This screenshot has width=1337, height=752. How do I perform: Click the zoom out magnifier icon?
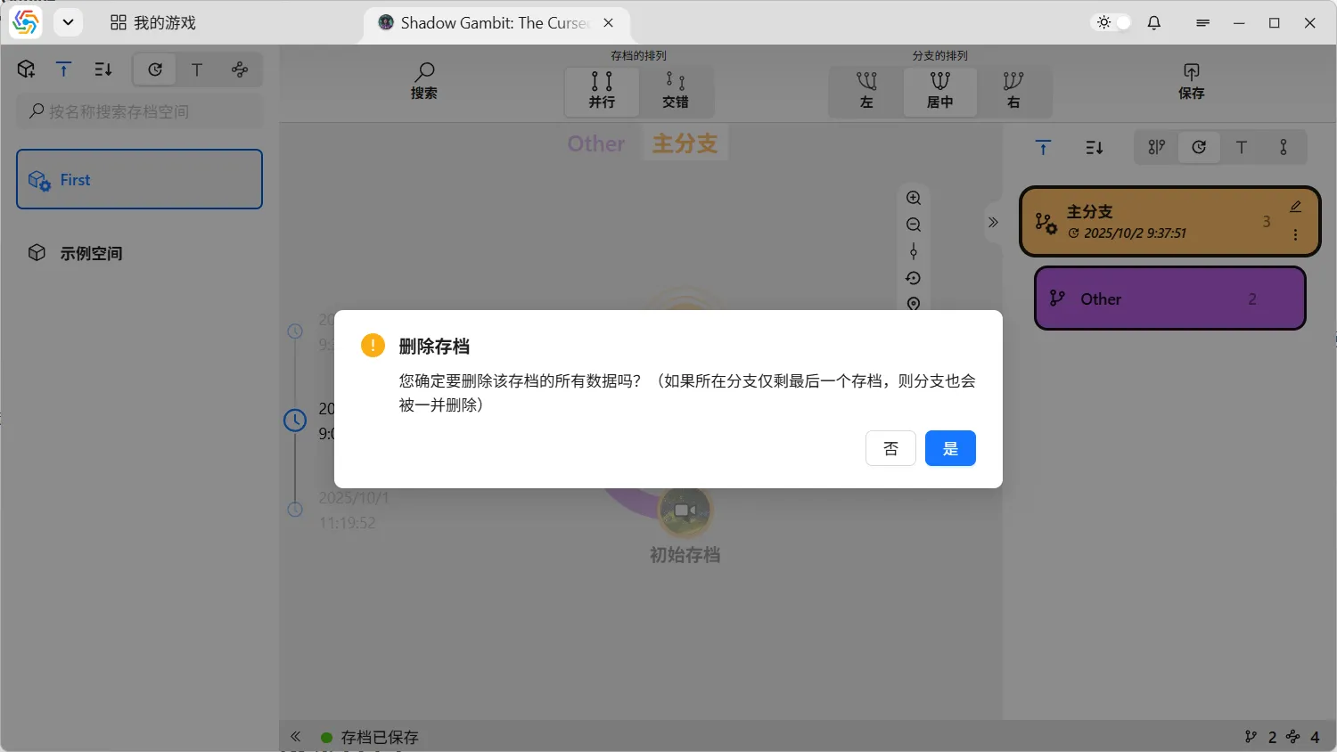coord(914,225)
